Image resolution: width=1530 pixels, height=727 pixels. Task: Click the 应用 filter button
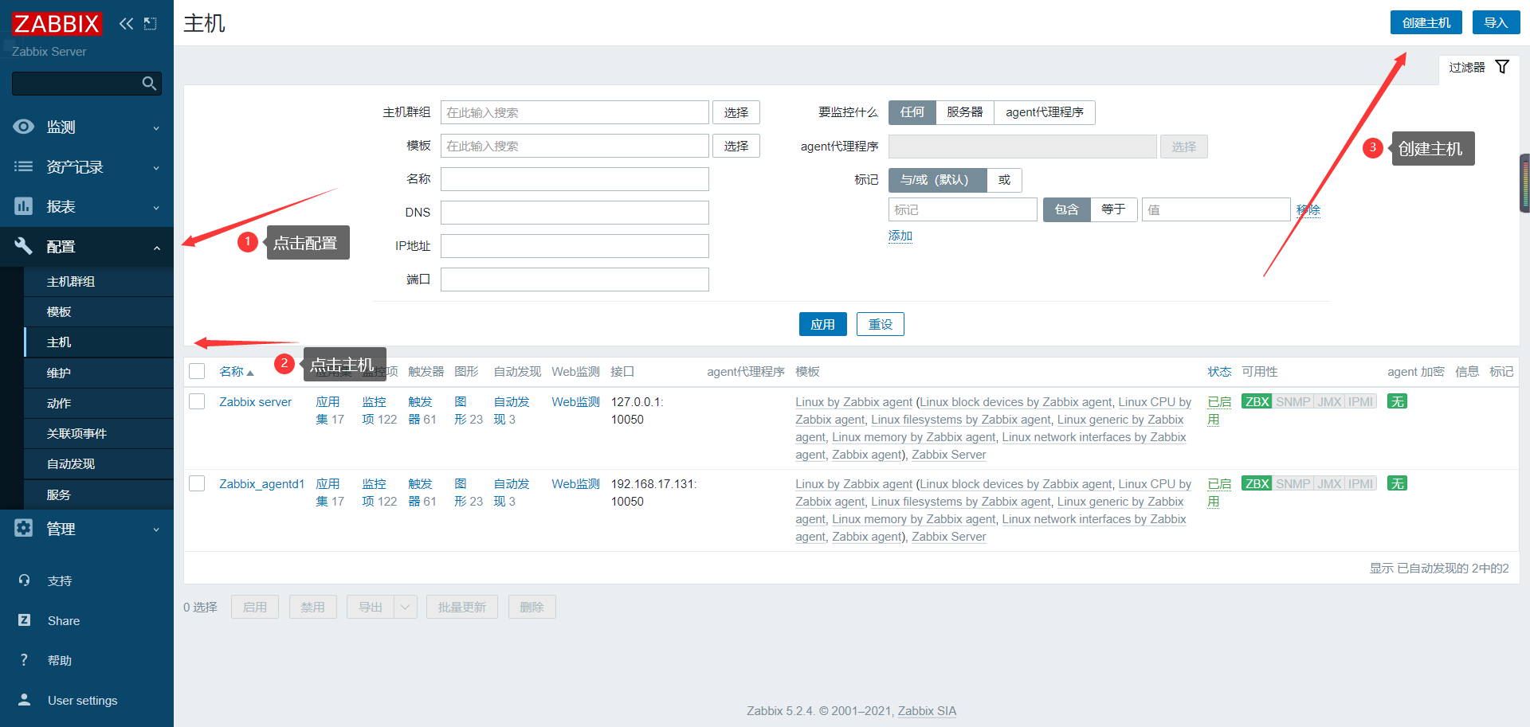pyautogui.click(x=823, y=324)
